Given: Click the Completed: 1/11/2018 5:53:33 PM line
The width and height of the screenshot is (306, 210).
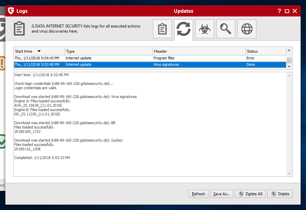Looking at the screenshot, I should tap(42, 158).
